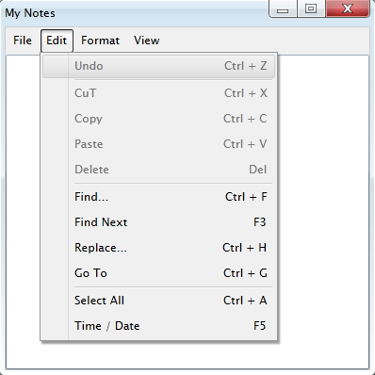Open the Find... dialog entry
Screen dimensions: 375x375
coord(158,197)
